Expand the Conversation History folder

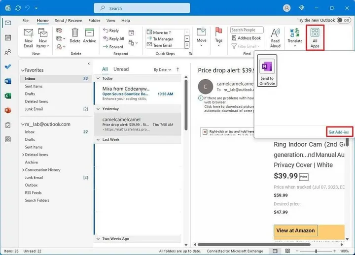[23, 170]
